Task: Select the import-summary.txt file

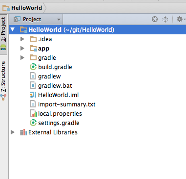Action: [67, 104]
